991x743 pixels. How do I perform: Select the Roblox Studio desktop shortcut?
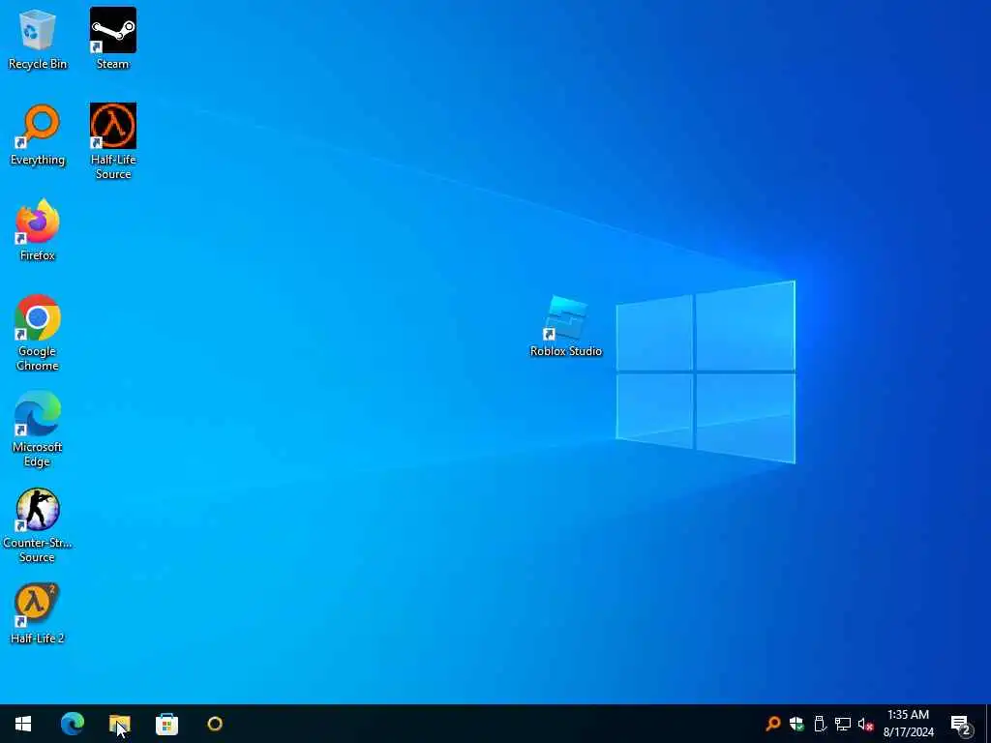pyautogui.click(x=565, y=326)
